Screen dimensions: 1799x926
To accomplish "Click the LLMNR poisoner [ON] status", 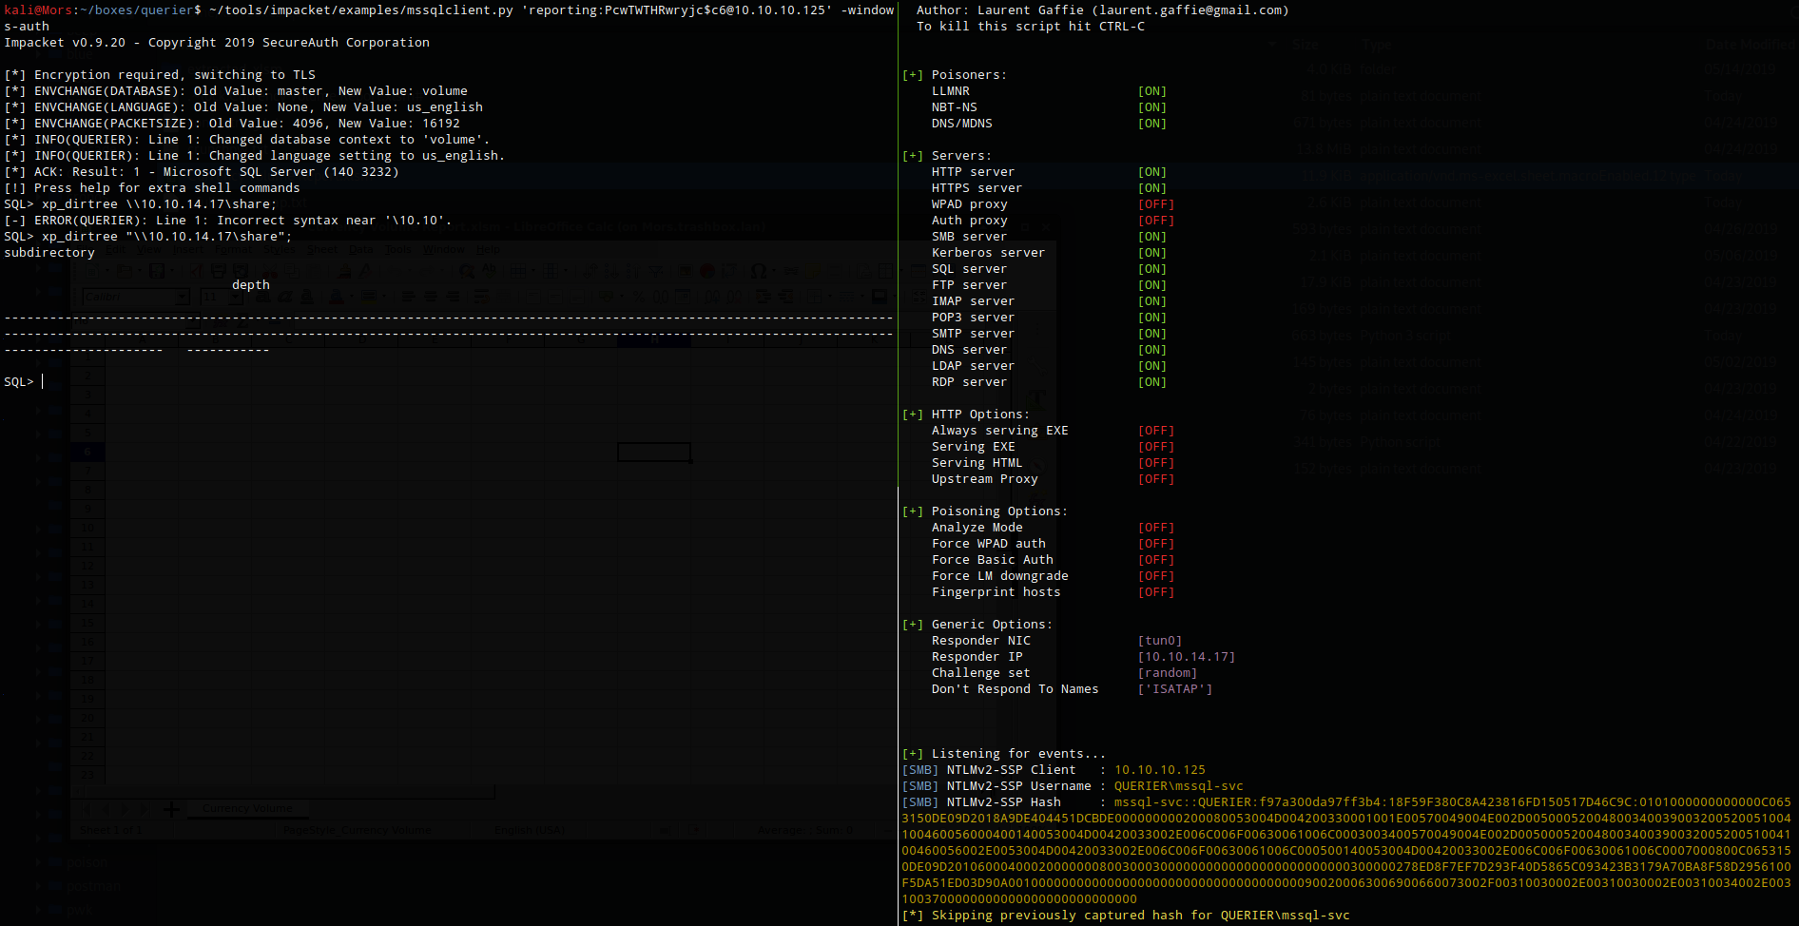I will click(x=1152, y=91).
